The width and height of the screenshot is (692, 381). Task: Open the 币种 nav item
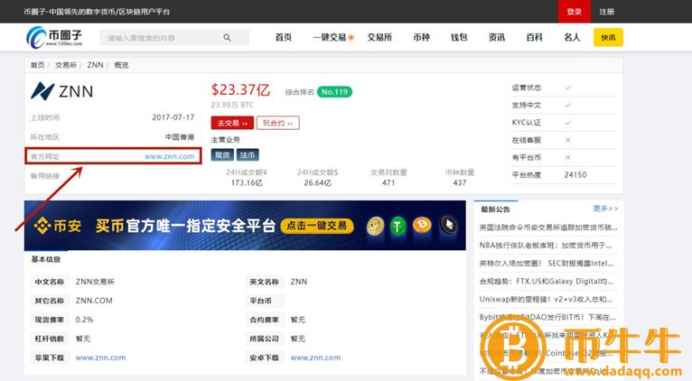[422, 38]
